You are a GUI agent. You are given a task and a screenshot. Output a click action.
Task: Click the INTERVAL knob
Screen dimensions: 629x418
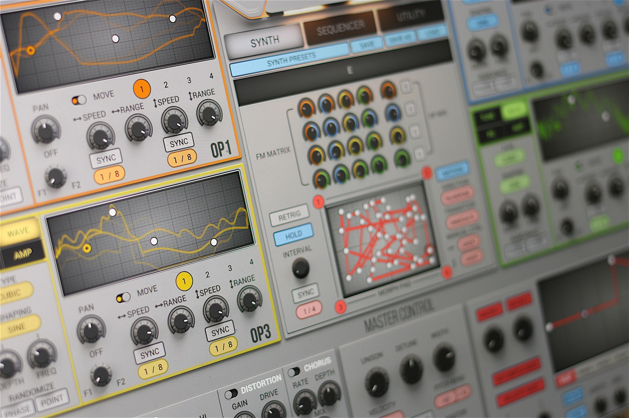tap(300, 268)
